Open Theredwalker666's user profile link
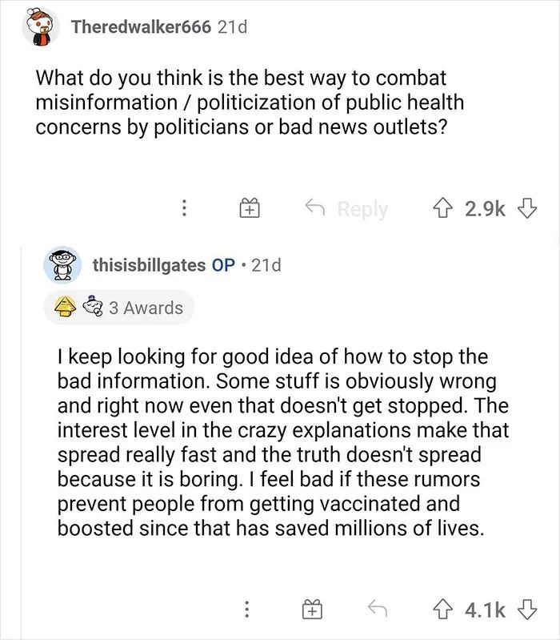 pos(141,27)
